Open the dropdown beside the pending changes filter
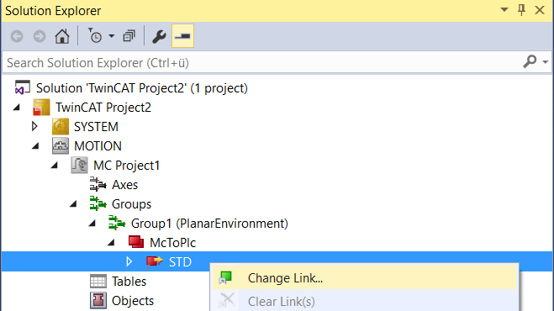The width and height of the screenshot is (554, 311). (x=111, y=36)
